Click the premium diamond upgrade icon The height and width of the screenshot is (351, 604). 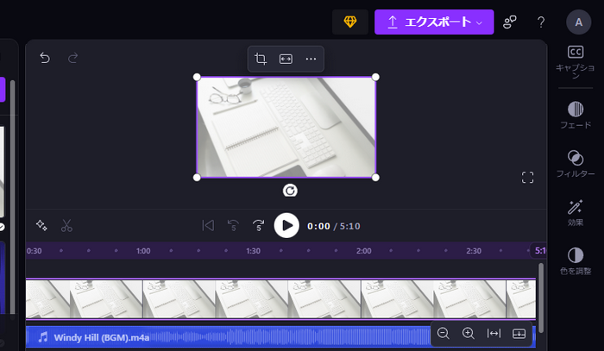pyautogui.click(x=350, y=22)
